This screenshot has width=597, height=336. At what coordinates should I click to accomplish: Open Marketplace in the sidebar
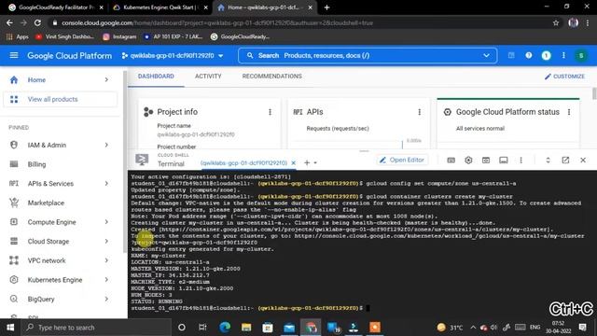pyautogui.click(x=46, y=203)
